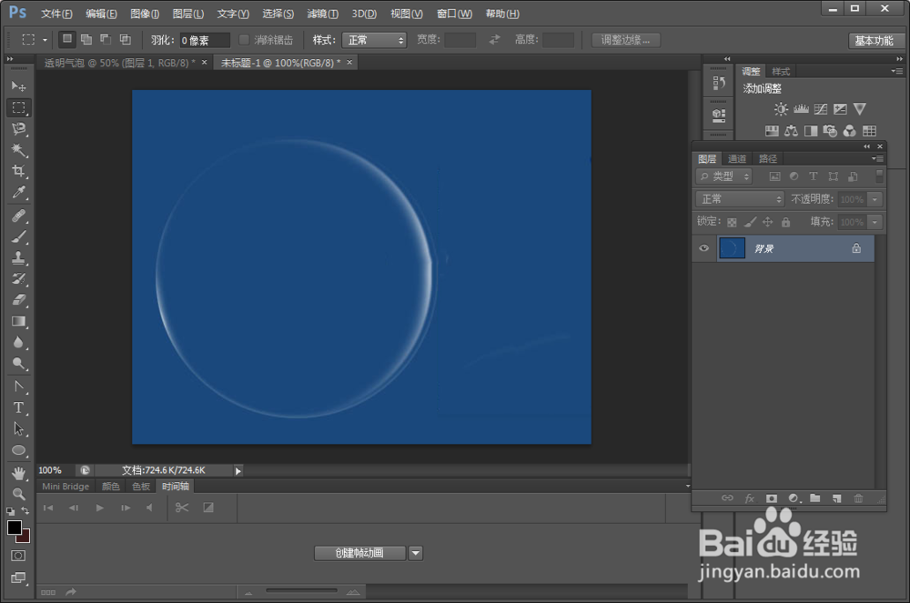Click the 基本功能 workspace button
910x603 pixels.
(x=874, y=41)
